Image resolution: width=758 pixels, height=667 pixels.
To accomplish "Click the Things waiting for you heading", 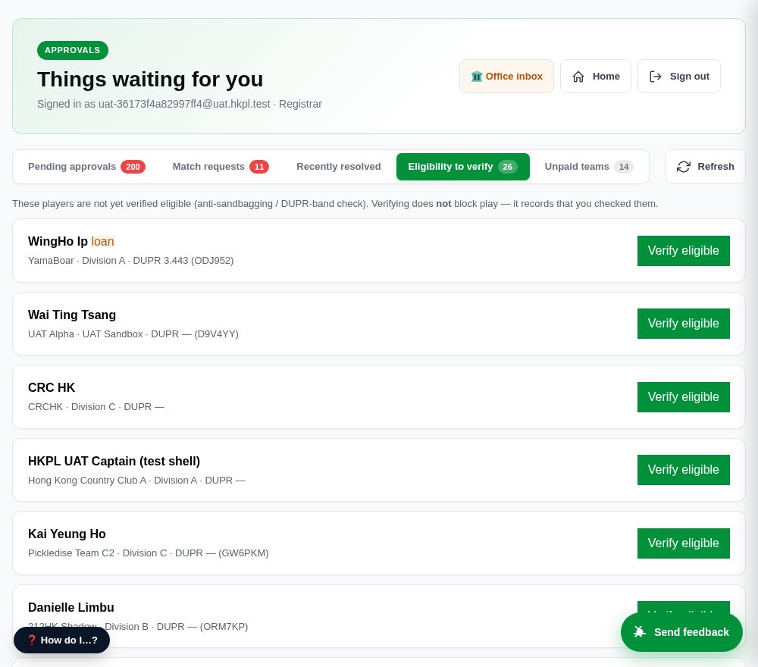I will (x=150, y=80).
